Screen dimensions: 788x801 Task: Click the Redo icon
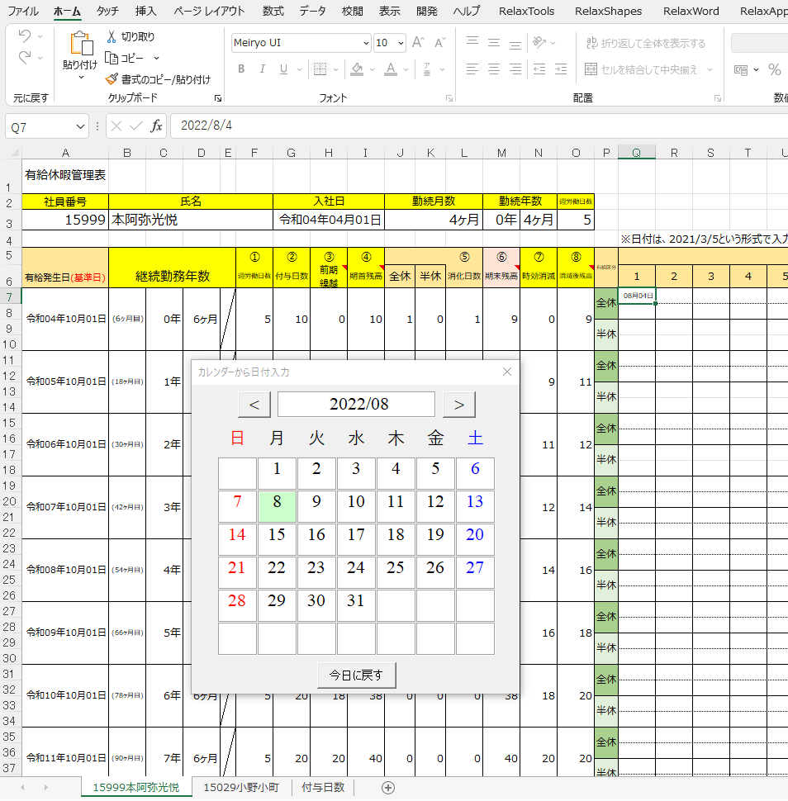point(25,58)
